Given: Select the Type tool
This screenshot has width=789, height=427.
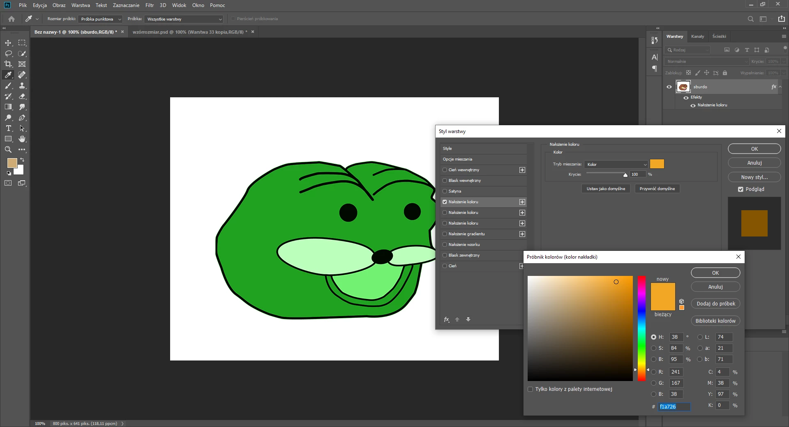Looking at the screenshot, I should (x=8, y=128).
